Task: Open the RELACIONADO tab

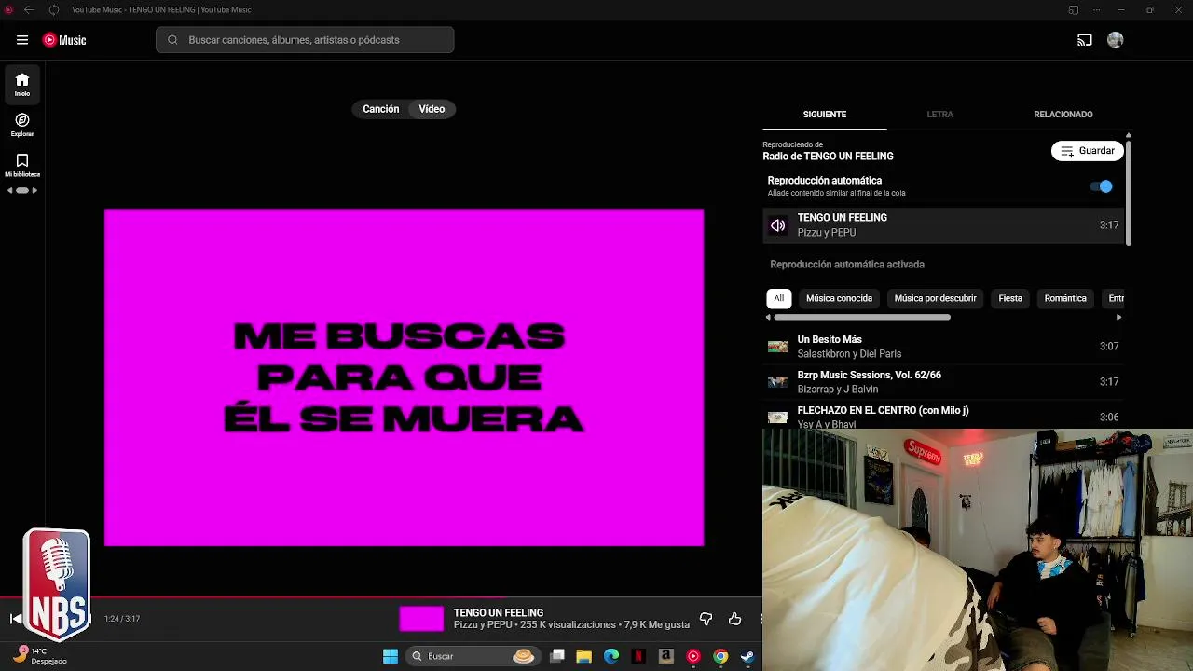Action: point(1063,115)
